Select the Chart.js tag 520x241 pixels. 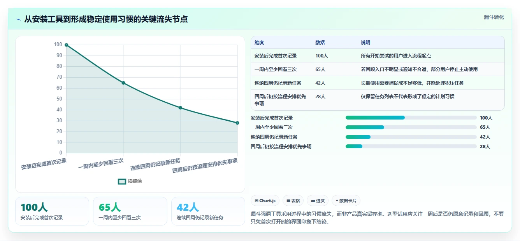[x=265, y=201]
